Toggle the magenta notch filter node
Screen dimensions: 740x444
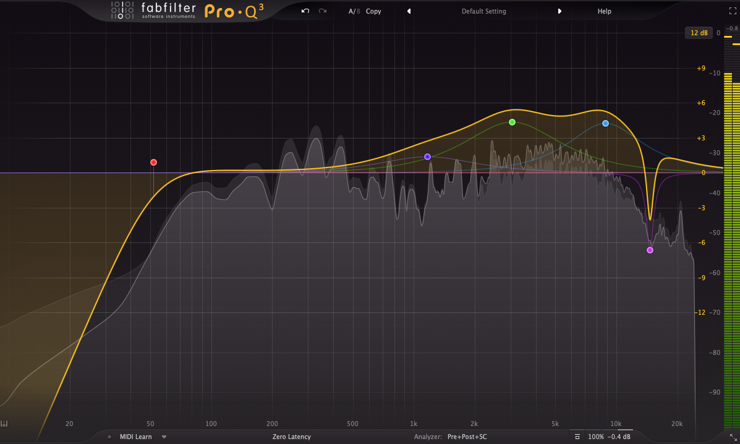pos(650,250)
